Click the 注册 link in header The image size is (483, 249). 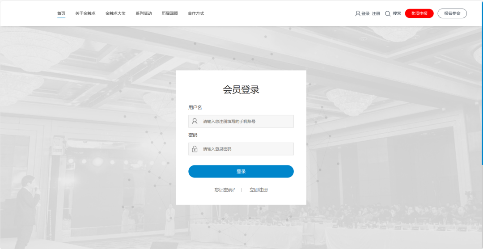(376, 13)
